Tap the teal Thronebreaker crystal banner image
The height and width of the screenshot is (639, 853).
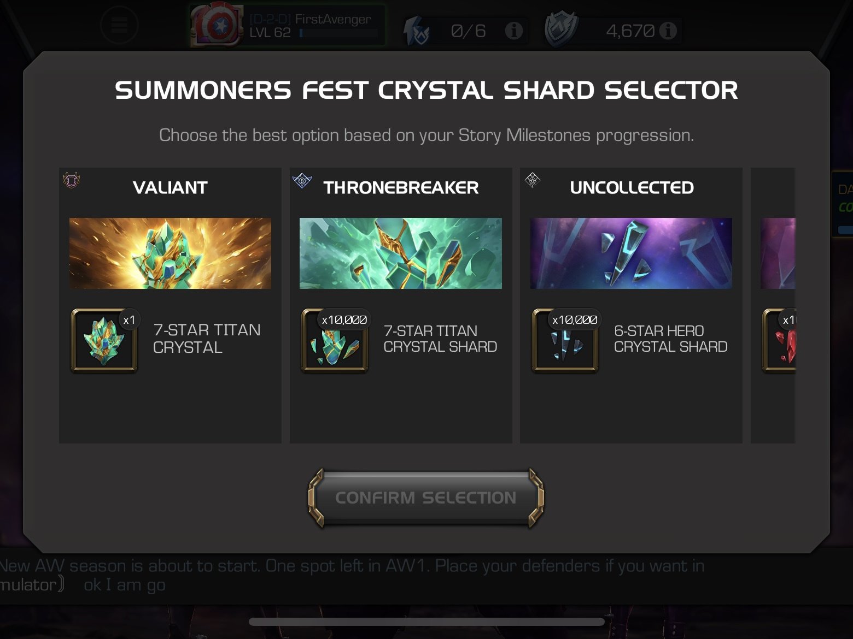401,253
